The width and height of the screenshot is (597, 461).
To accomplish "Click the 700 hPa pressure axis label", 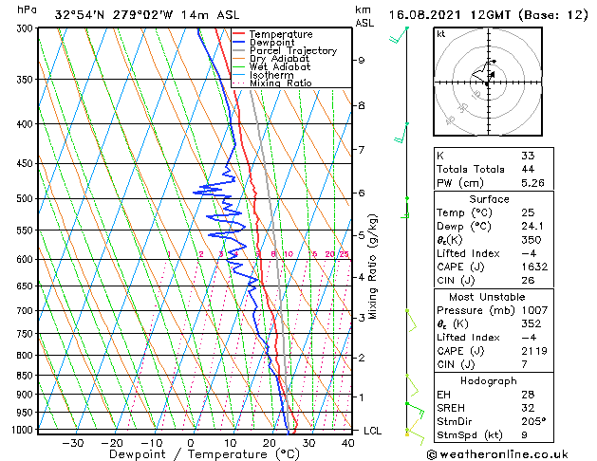I will tap(27, 311).
